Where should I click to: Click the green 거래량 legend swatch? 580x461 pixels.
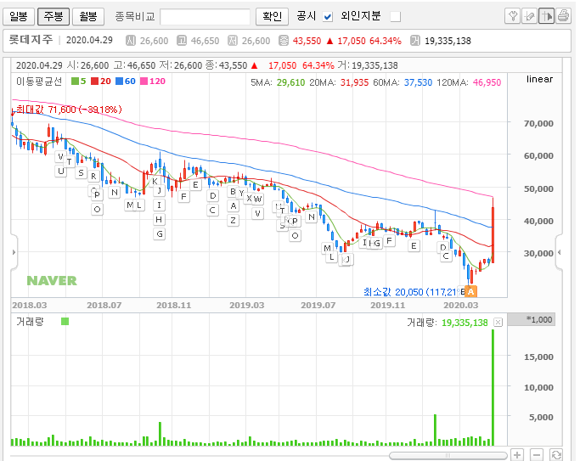[65, 321]
